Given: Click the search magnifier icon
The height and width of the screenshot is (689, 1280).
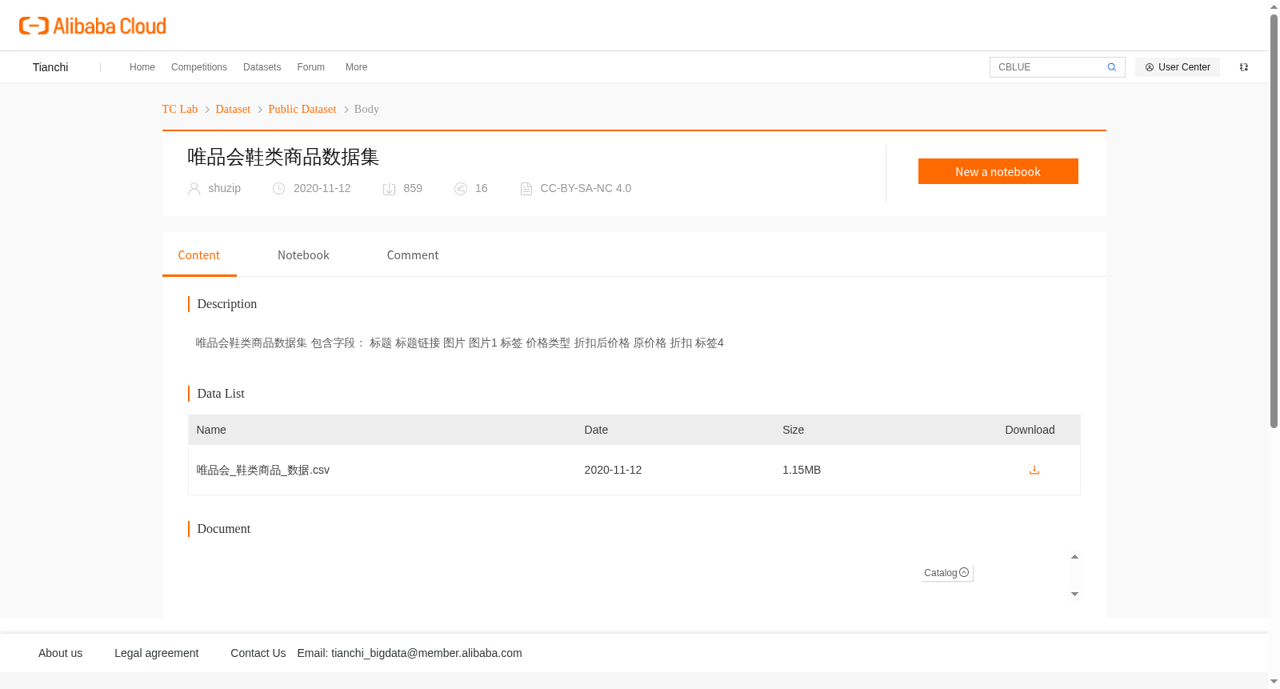Looking at the screenshot, I should click(1111, 67).
